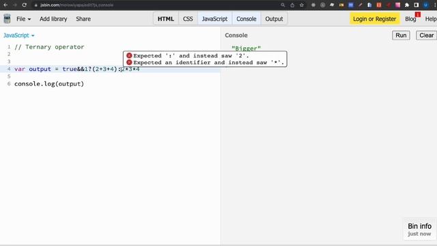
Task: Toggle the Console panel tab
Action: click(246, 19)
